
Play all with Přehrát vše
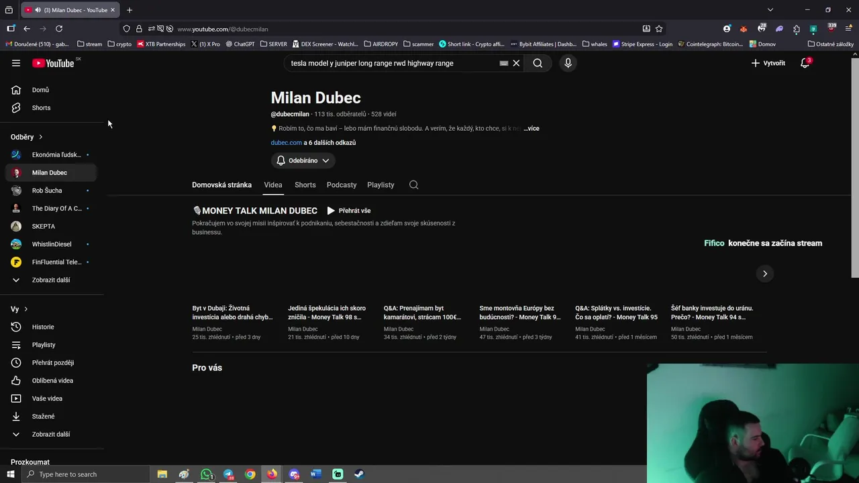click(x=349, y=211)
